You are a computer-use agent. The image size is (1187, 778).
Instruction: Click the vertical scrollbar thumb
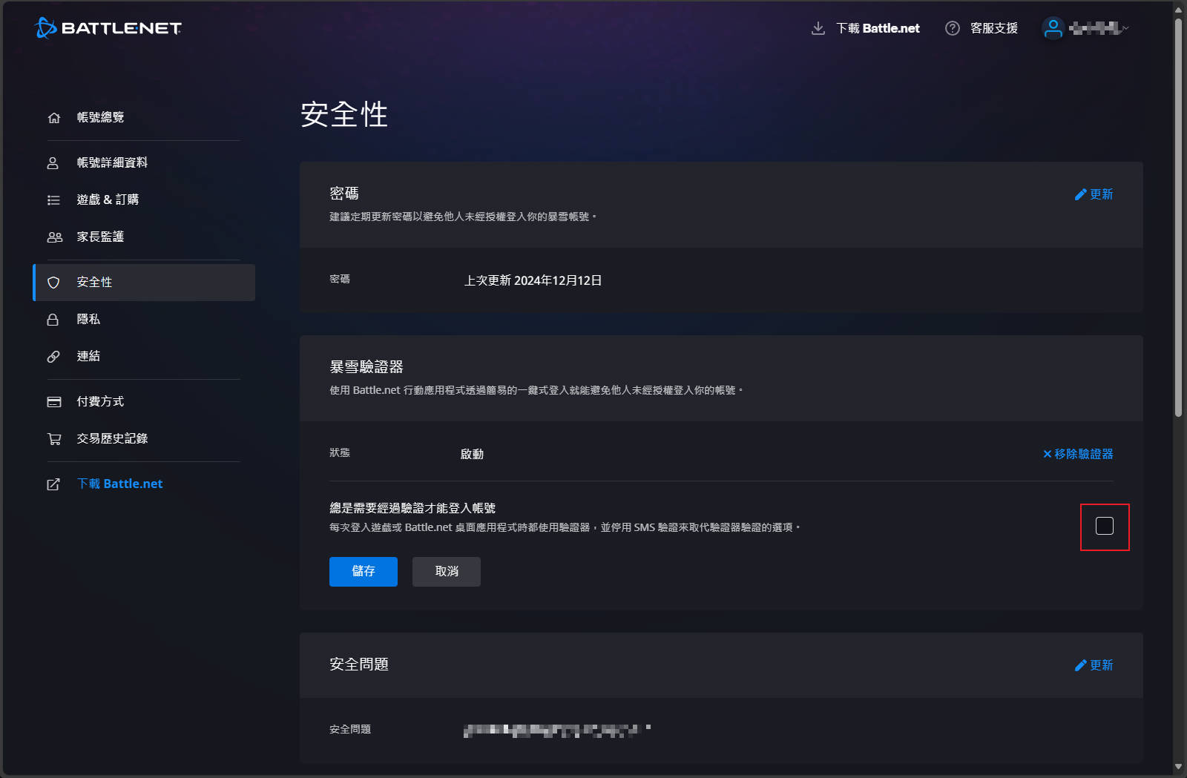pyautogui.click(x=1178, y=218)
